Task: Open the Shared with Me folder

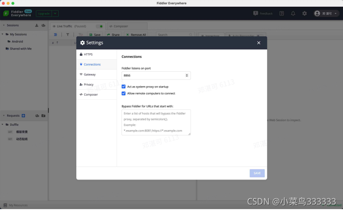Action: tap(18, 48)
